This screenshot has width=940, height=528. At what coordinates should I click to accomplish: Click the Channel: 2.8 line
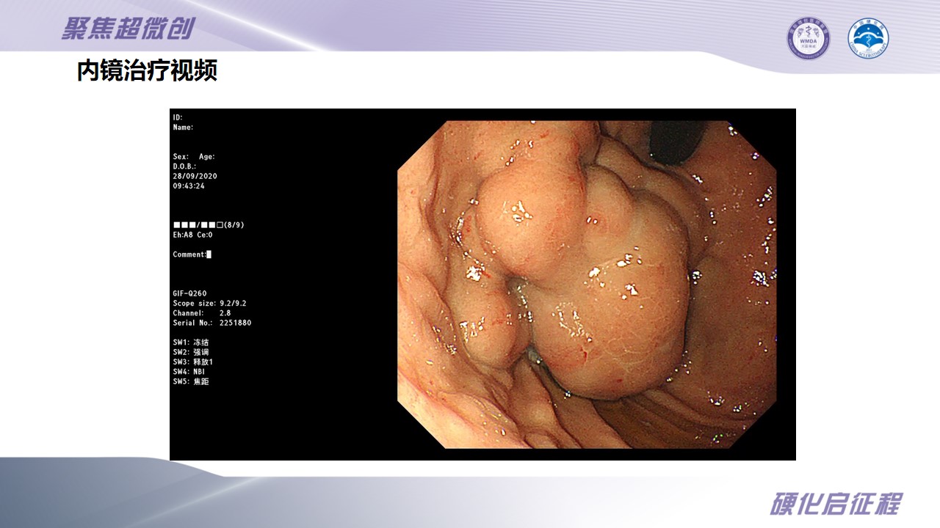tap(202, 313)
